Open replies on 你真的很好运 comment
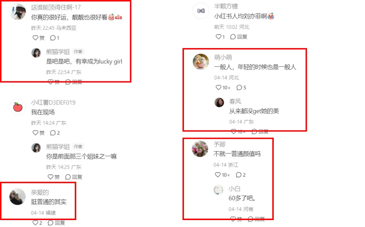Image resolution: width=365 pixels, height=227 pixels. [55, 38]
